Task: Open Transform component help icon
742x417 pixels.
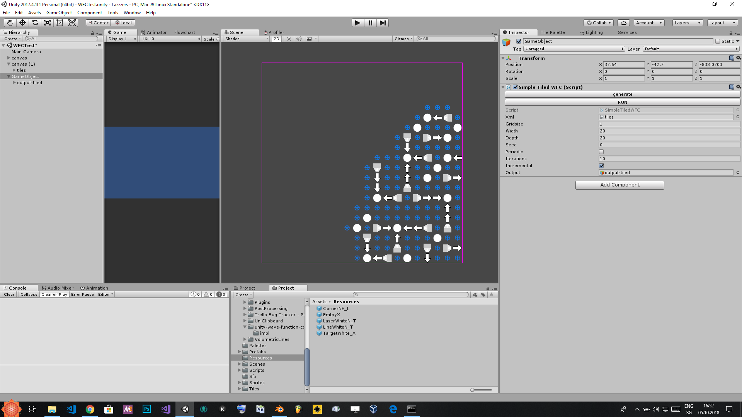Action: [x=732, y=58]
